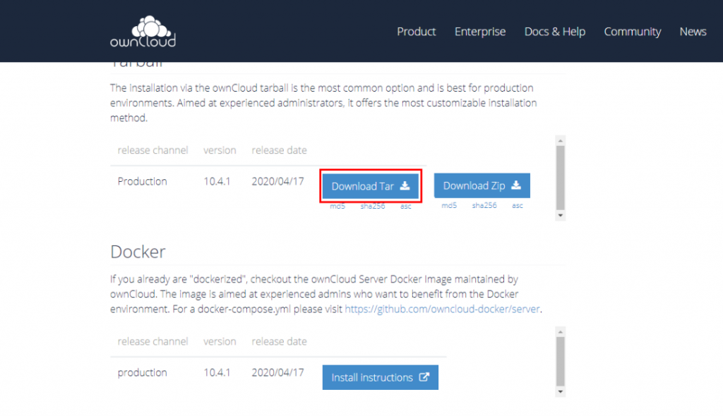This screenshot has width=723, height=416.
Task: Open the Product menu
Action: (x=416, y=32)
